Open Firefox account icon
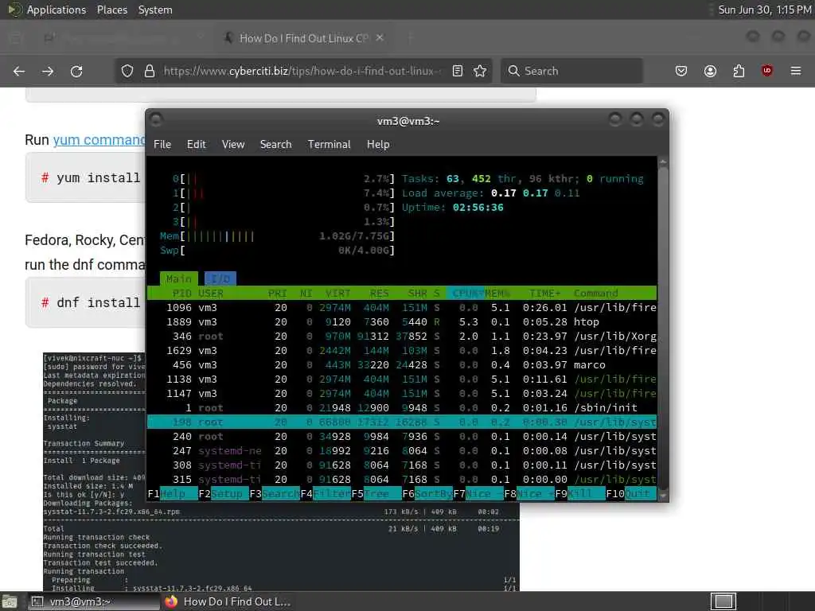This screenshot has height=611, width=815. pos(710,71)
